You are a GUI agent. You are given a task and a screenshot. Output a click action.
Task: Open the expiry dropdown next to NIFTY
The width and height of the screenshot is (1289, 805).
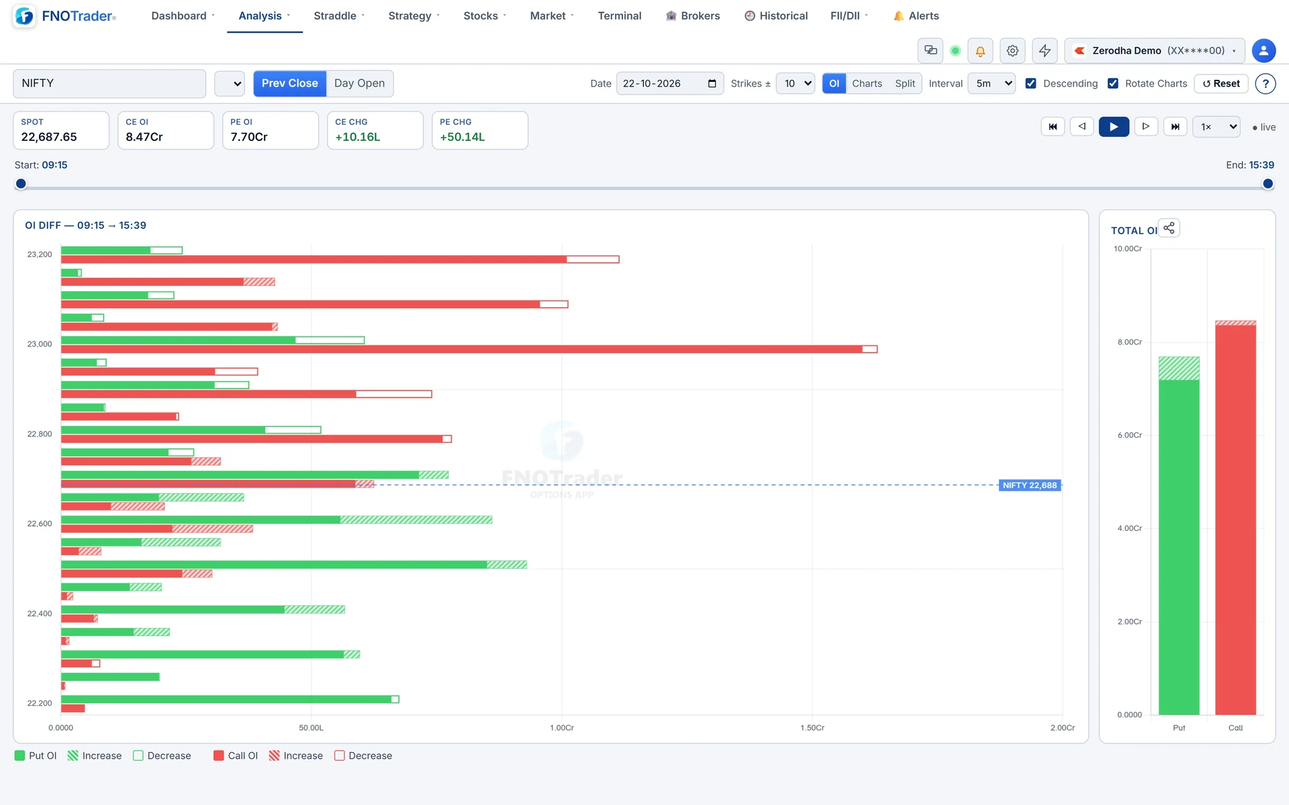tap(229, 83)
